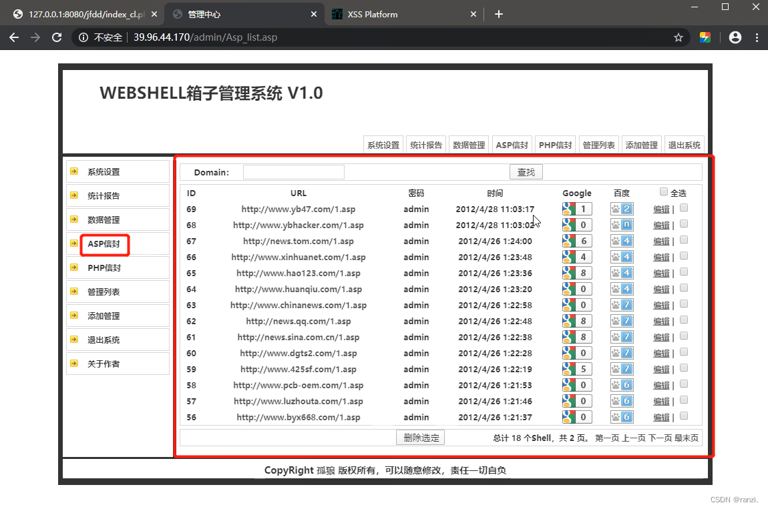Image resolution: width=768 pixels, height=509 pixels.
Task: Click Baidu rank icon for news.sina.com.cn row
Action: (x=622, y=337)
